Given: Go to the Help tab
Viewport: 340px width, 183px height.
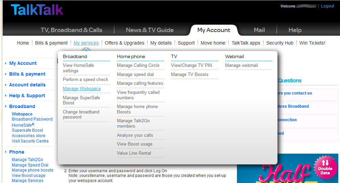Looking at the screenshot, I should coord(295,30).
